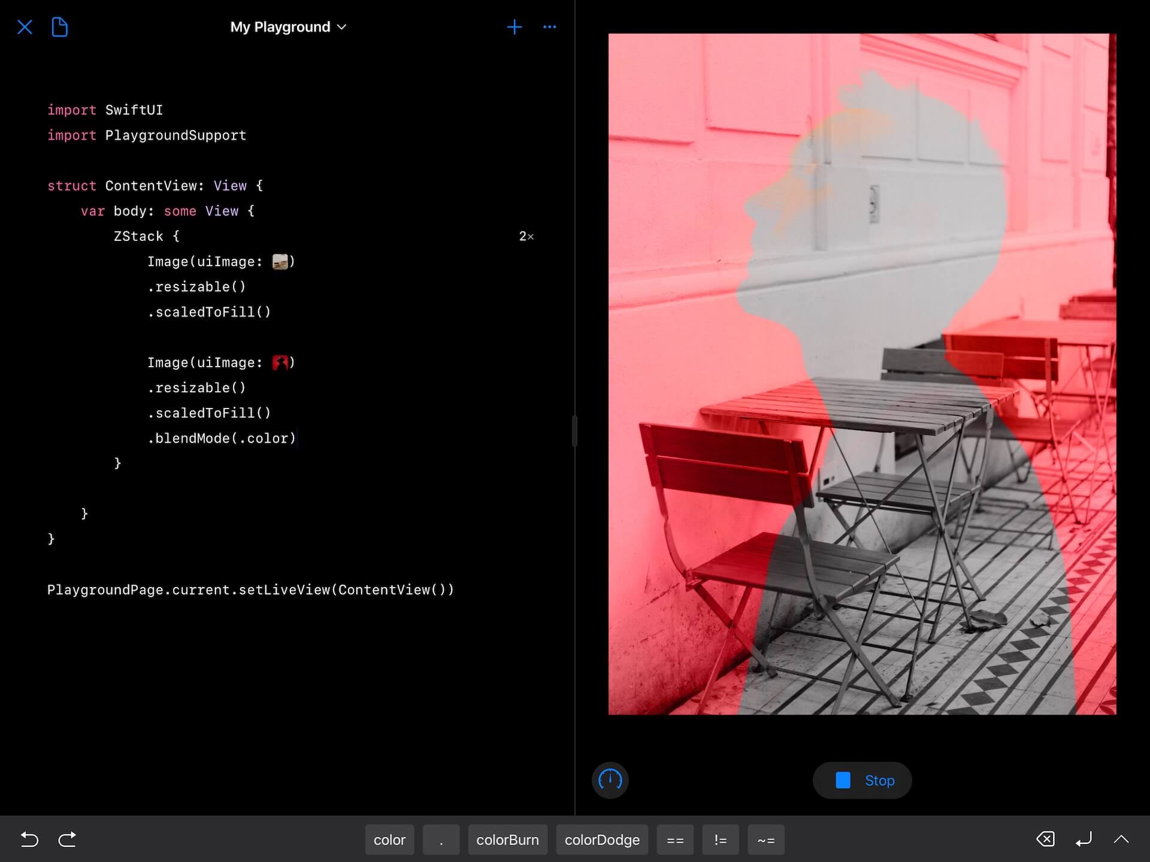
Task: Open the document browser icon
Action: pyautogui.click(x=59, y=27)
